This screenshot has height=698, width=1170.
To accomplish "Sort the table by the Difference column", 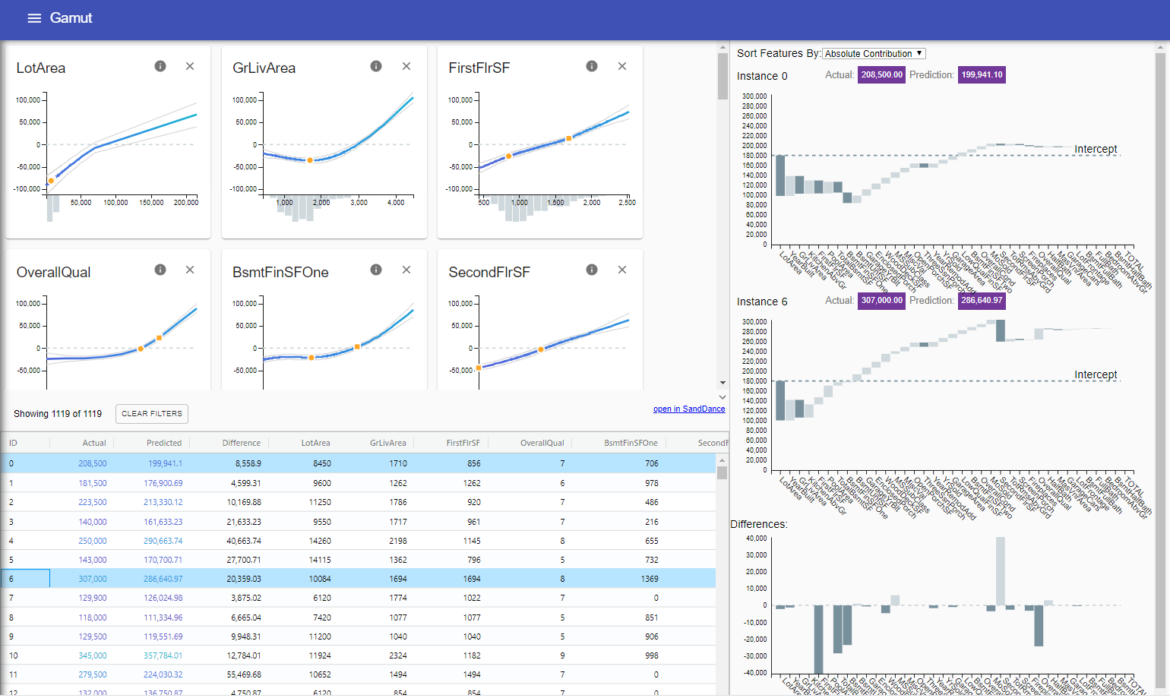I will 241,442.
